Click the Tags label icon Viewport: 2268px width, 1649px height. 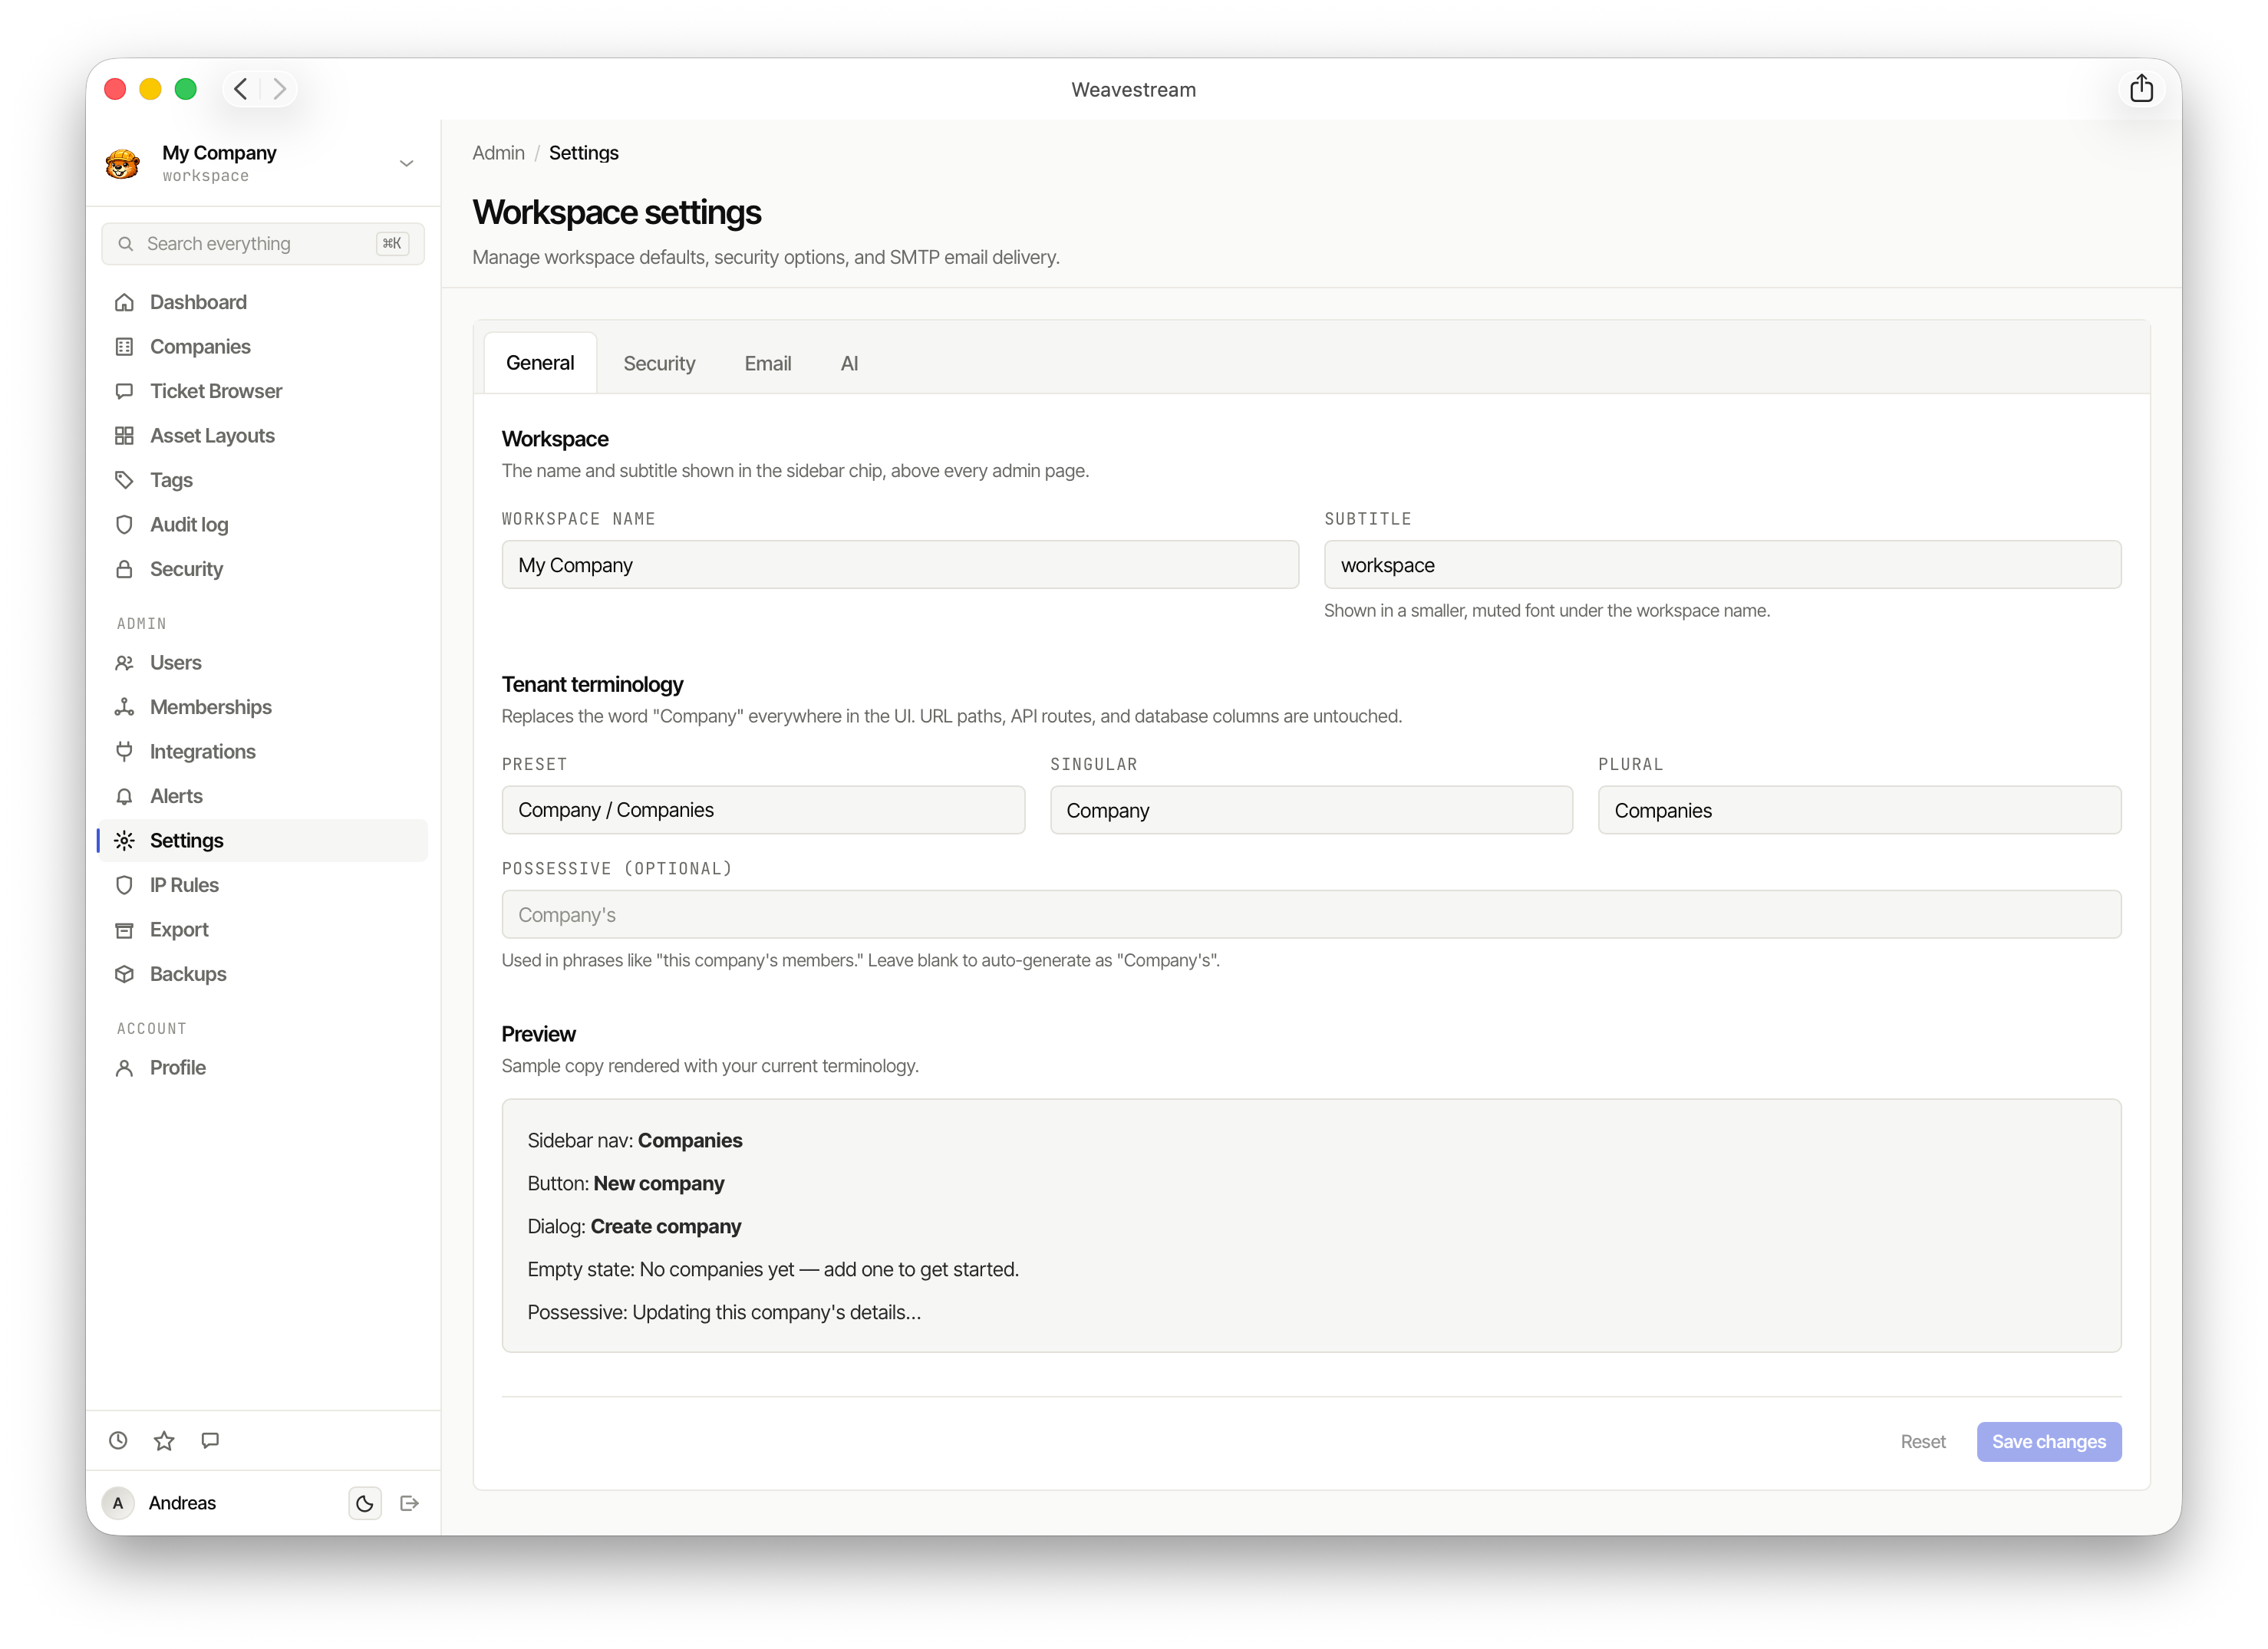coord(124,479)
